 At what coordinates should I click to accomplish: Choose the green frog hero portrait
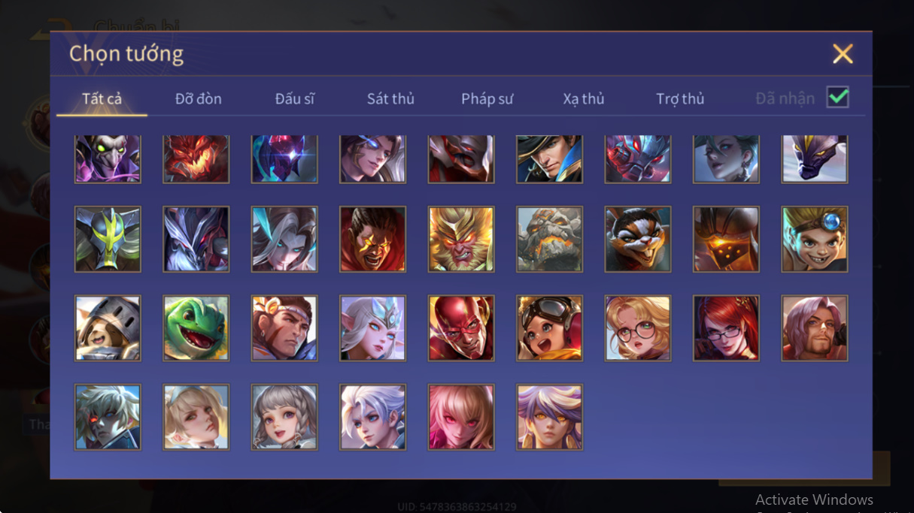click(x=196, y=328)
